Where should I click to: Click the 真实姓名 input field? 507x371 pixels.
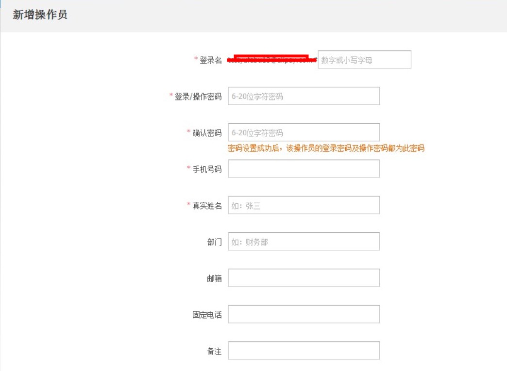click(304, 205)
